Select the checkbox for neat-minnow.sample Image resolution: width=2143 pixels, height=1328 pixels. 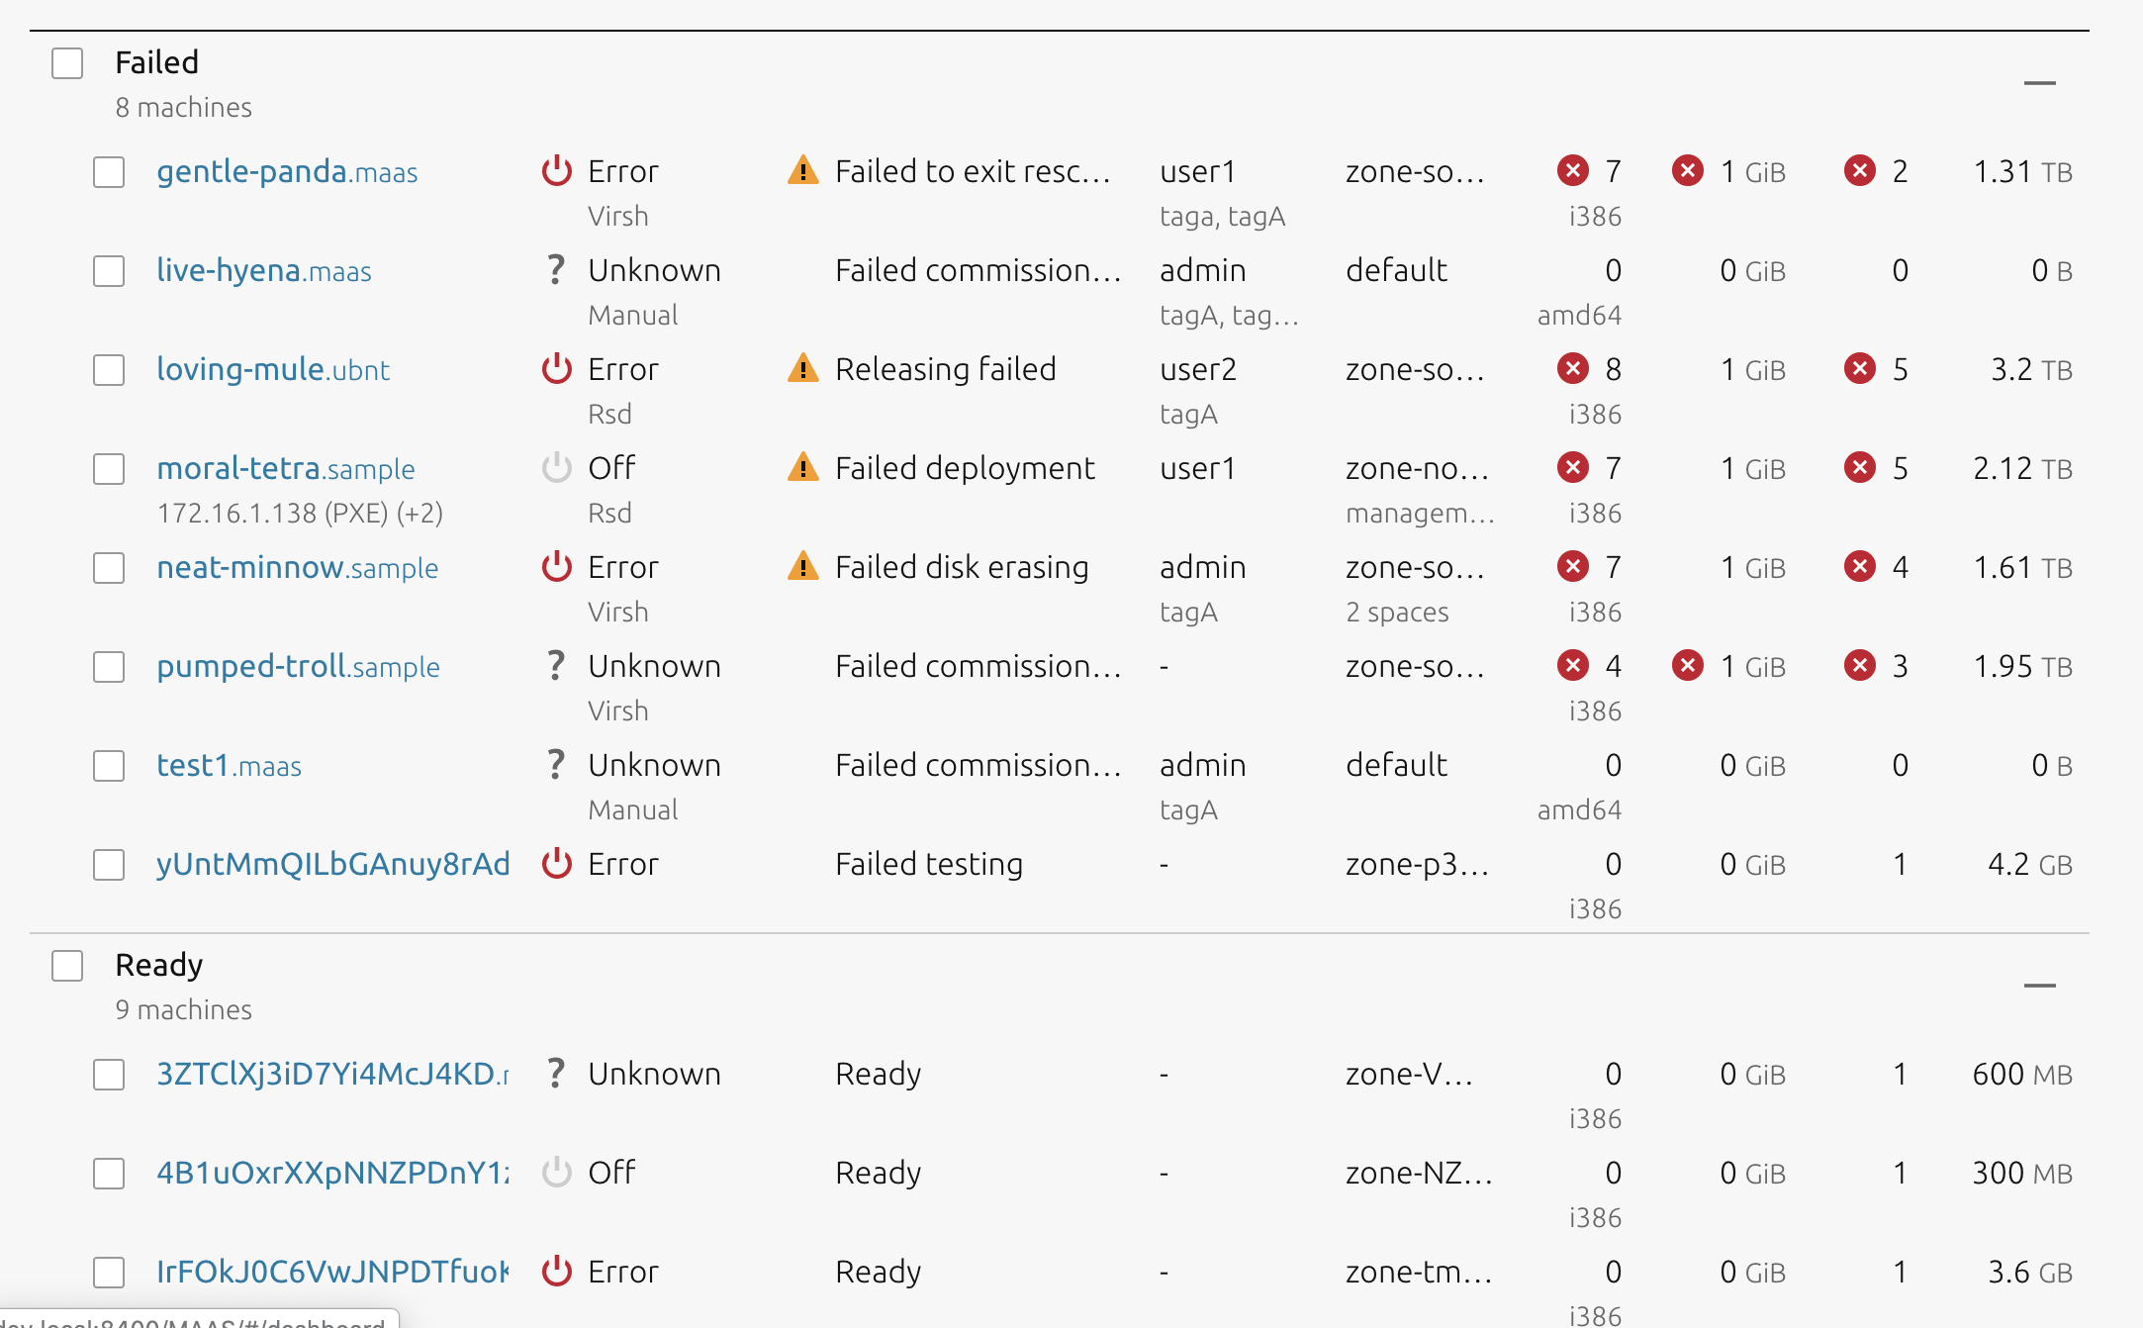[108, 568]
